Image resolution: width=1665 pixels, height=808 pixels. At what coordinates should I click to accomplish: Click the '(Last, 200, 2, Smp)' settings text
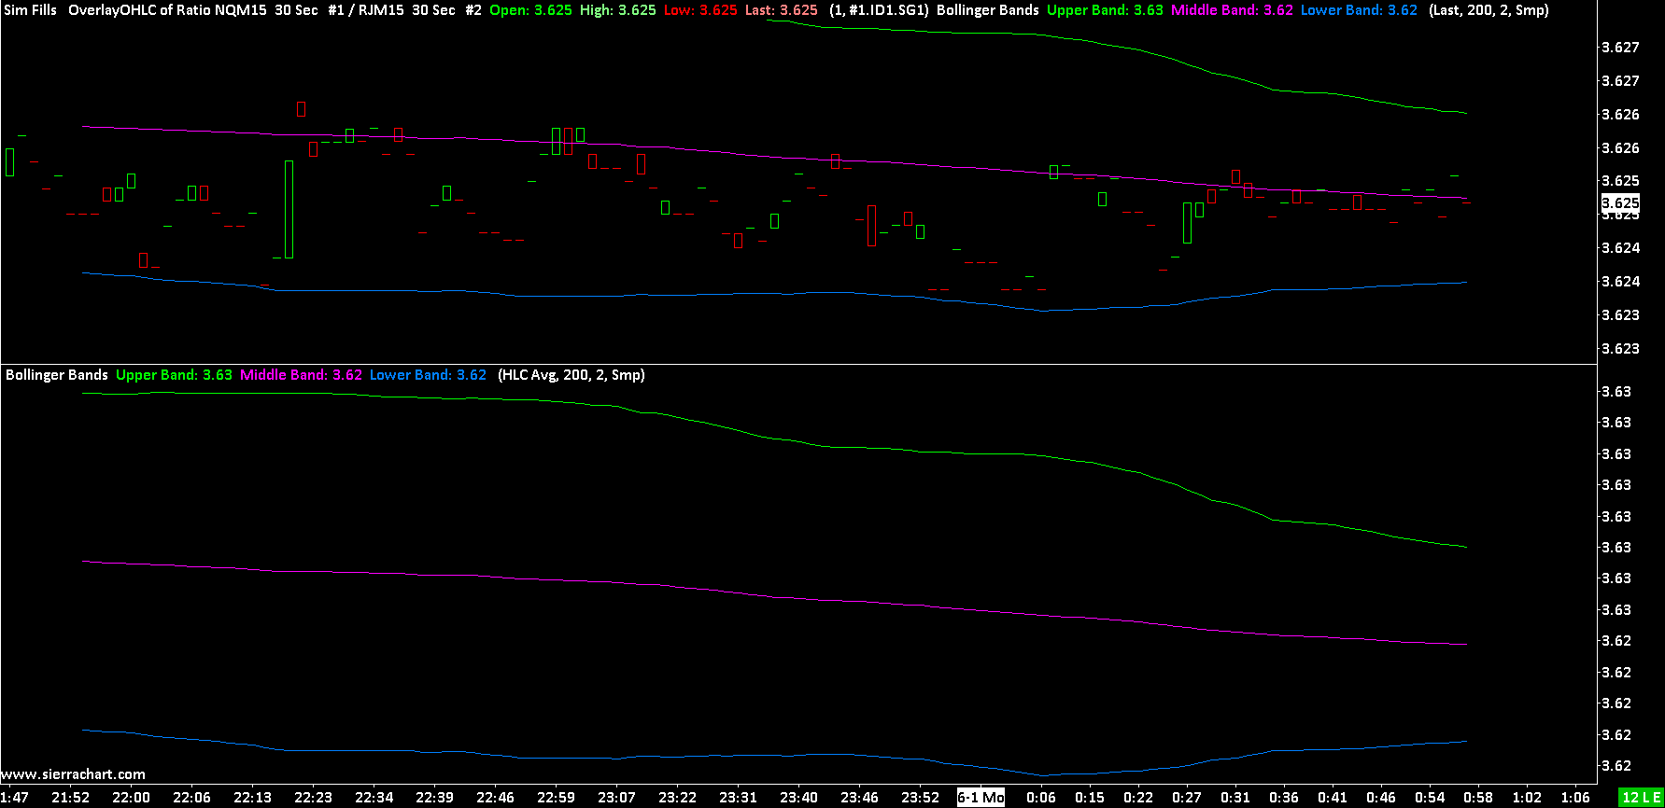(x=1489, y=10)
